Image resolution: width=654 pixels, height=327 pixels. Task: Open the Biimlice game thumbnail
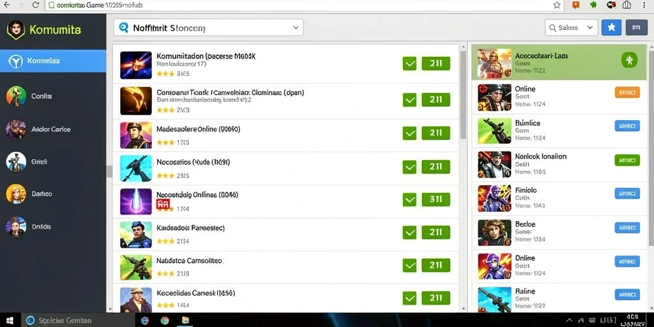pyautogui.click(x=494, y=131)
